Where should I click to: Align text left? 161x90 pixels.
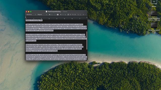click(x=68, y=14)
